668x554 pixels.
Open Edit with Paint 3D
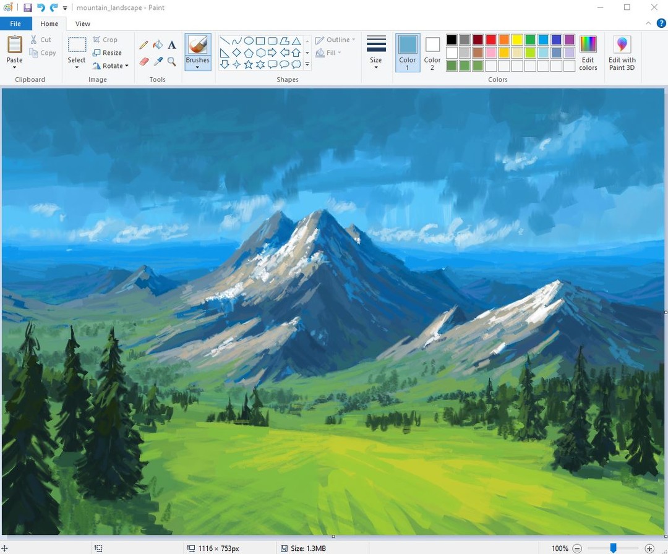point(622,53)
